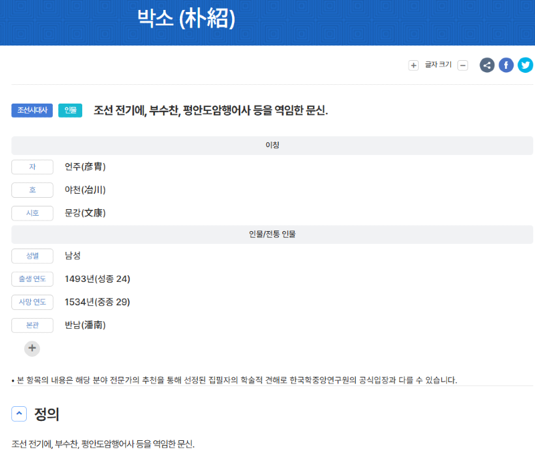The width and height of the screenshot is (535, 467).
Task: Select the 호 field label
Action: pyautogui.click(x=32, y=190)
